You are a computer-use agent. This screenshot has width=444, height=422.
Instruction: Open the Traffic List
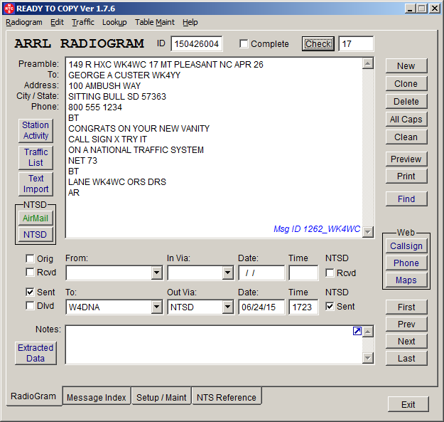click(x=36, y=157)
